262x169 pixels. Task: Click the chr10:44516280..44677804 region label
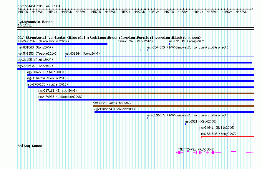(39, 6)
